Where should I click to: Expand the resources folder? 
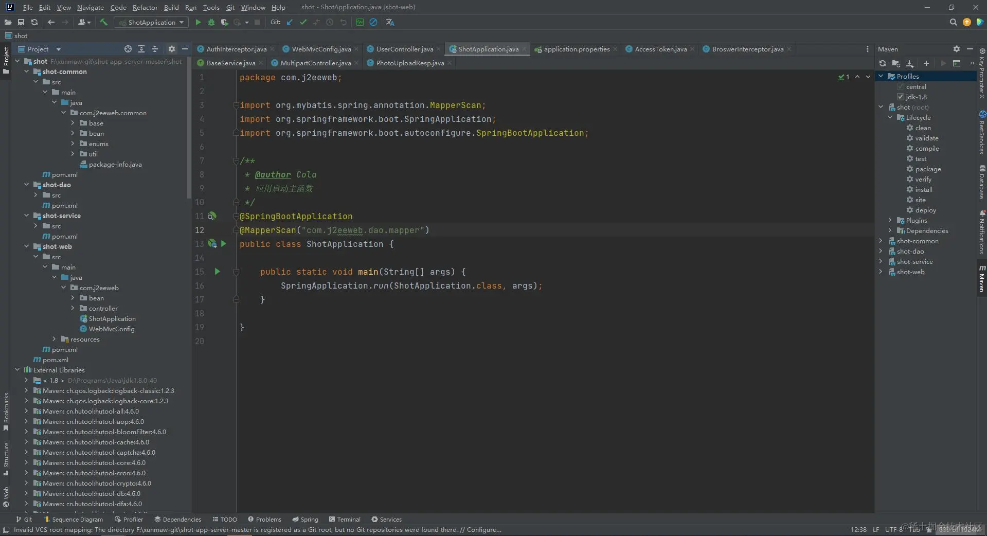point(54,339)
